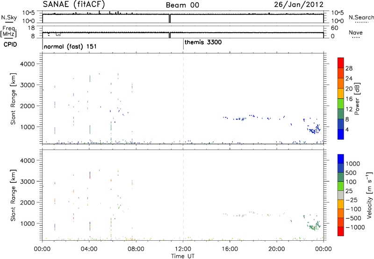Image resolution: width=374 pixels, height=259 pixels.
Task: Select the 'N.Search' legend label
Action: (x=361, y=17)
